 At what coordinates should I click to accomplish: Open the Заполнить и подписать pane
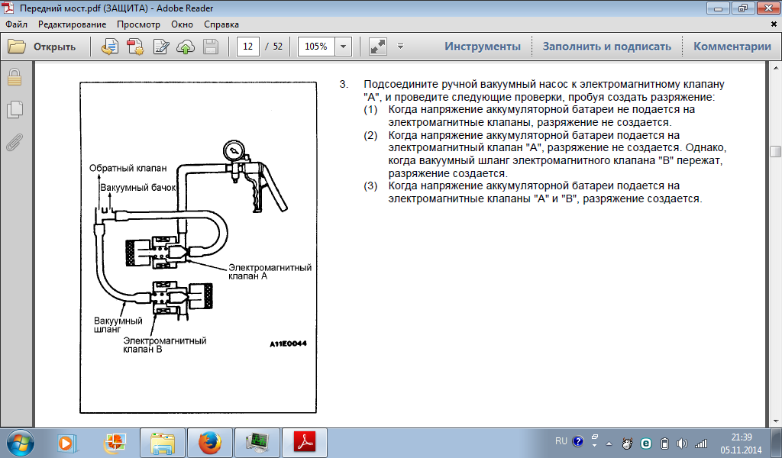point(607,47)
